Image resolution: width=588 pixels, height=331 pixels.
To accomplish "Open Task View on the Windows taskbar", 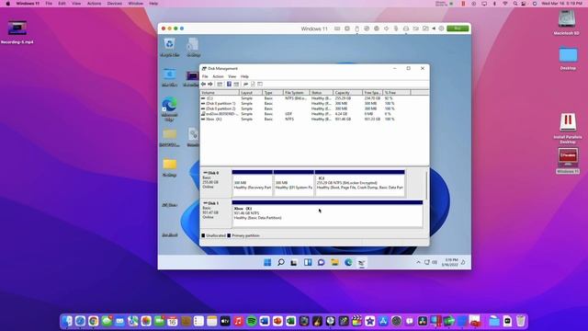I will (294, 262).
